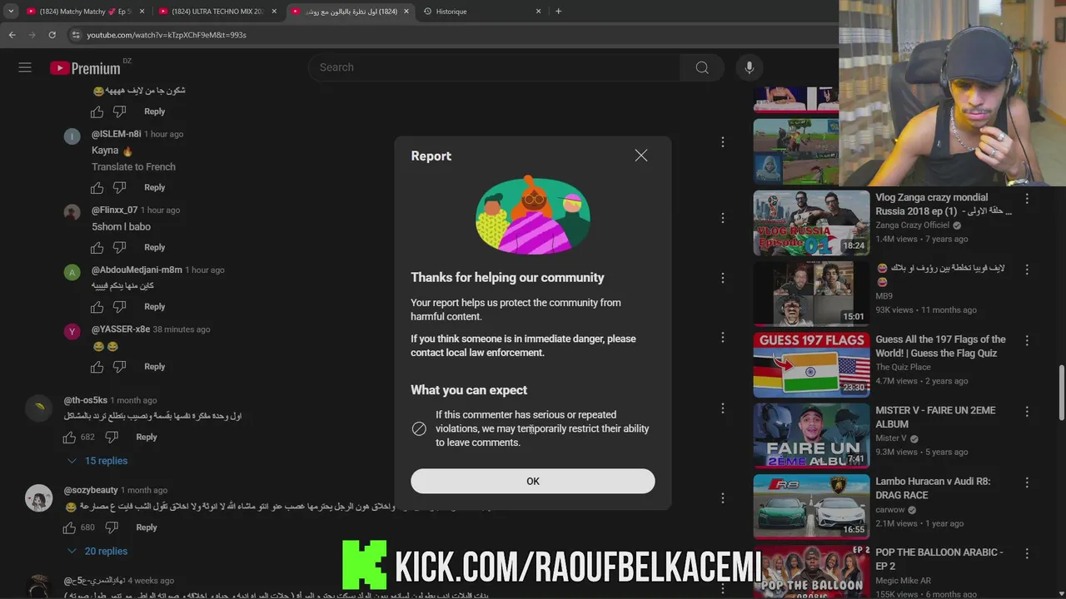Close the Historique tab
1066x599 pixels.
tap(538, 12)
